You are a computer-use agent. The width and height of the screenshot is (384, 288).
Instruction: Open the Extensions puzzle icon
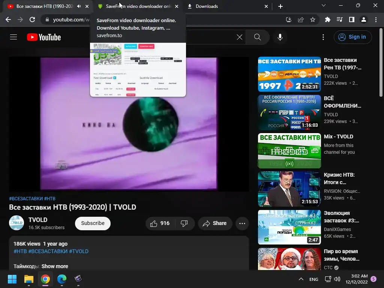(x=328, y=19)
